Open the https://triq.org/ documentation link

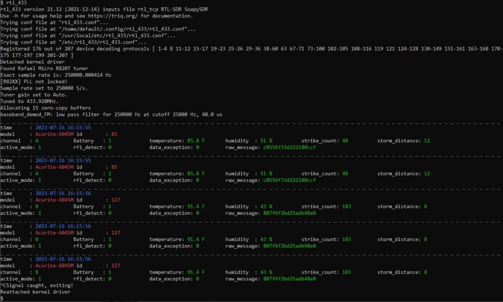[114, 15]
